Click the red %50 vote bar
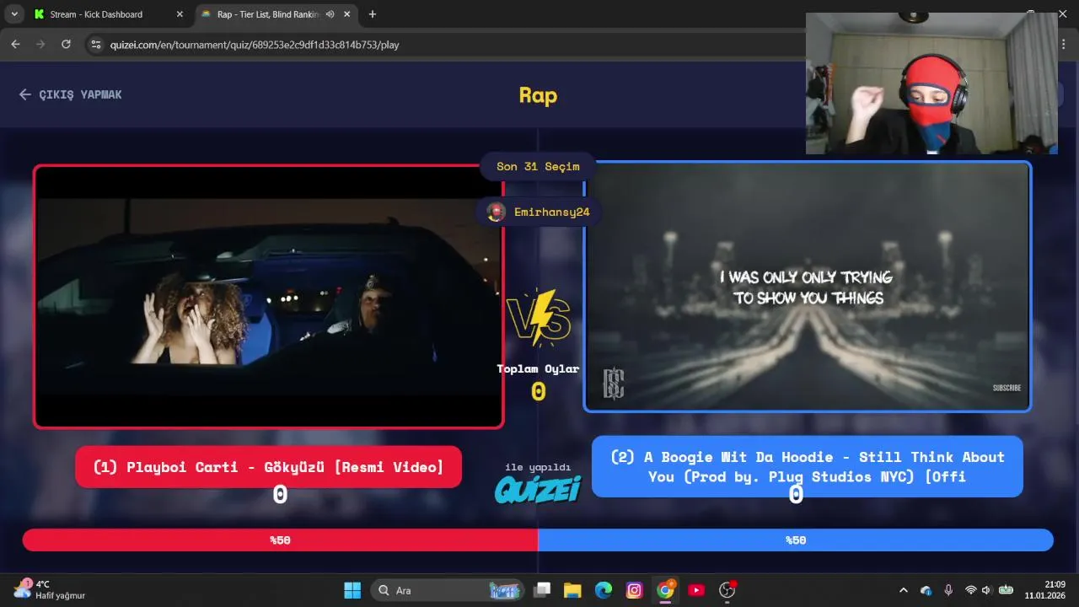This screenshot has width=1079, height=607. 280,540
